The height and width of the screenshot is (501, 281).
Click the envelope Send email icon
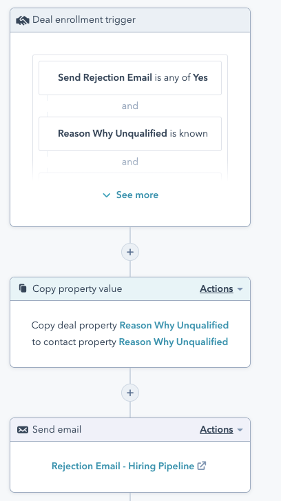pyautogui.click(x=23, y=430)
